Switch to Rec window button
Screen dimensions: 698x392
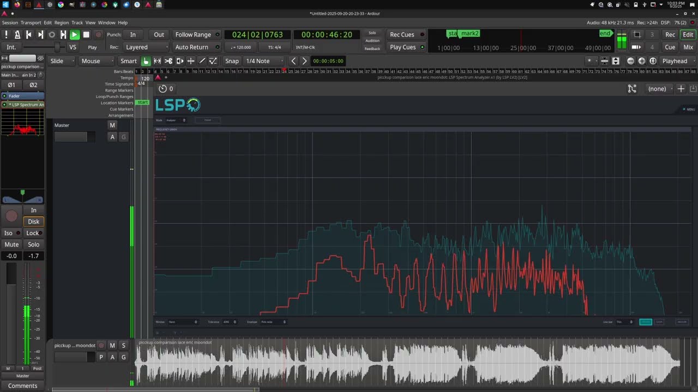(x=670, y=34)
